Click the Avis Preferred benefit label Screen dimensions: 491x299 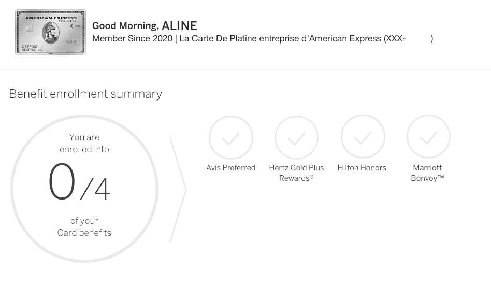(230, 167)
